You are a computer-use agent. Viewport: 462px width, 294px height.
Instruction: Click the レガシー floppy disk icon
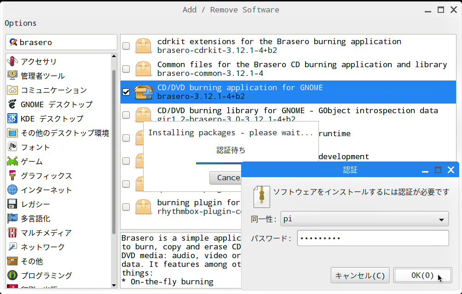[x=12, y=204]
